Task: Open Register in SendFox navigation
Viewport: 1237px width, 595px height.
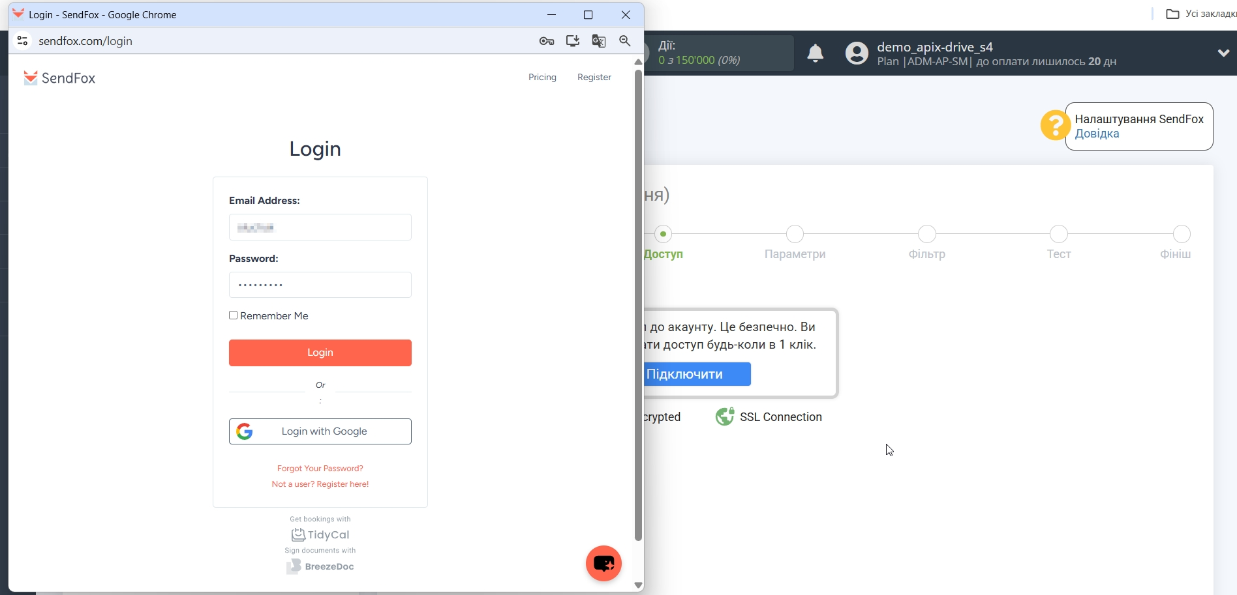Action: point(594,77)
